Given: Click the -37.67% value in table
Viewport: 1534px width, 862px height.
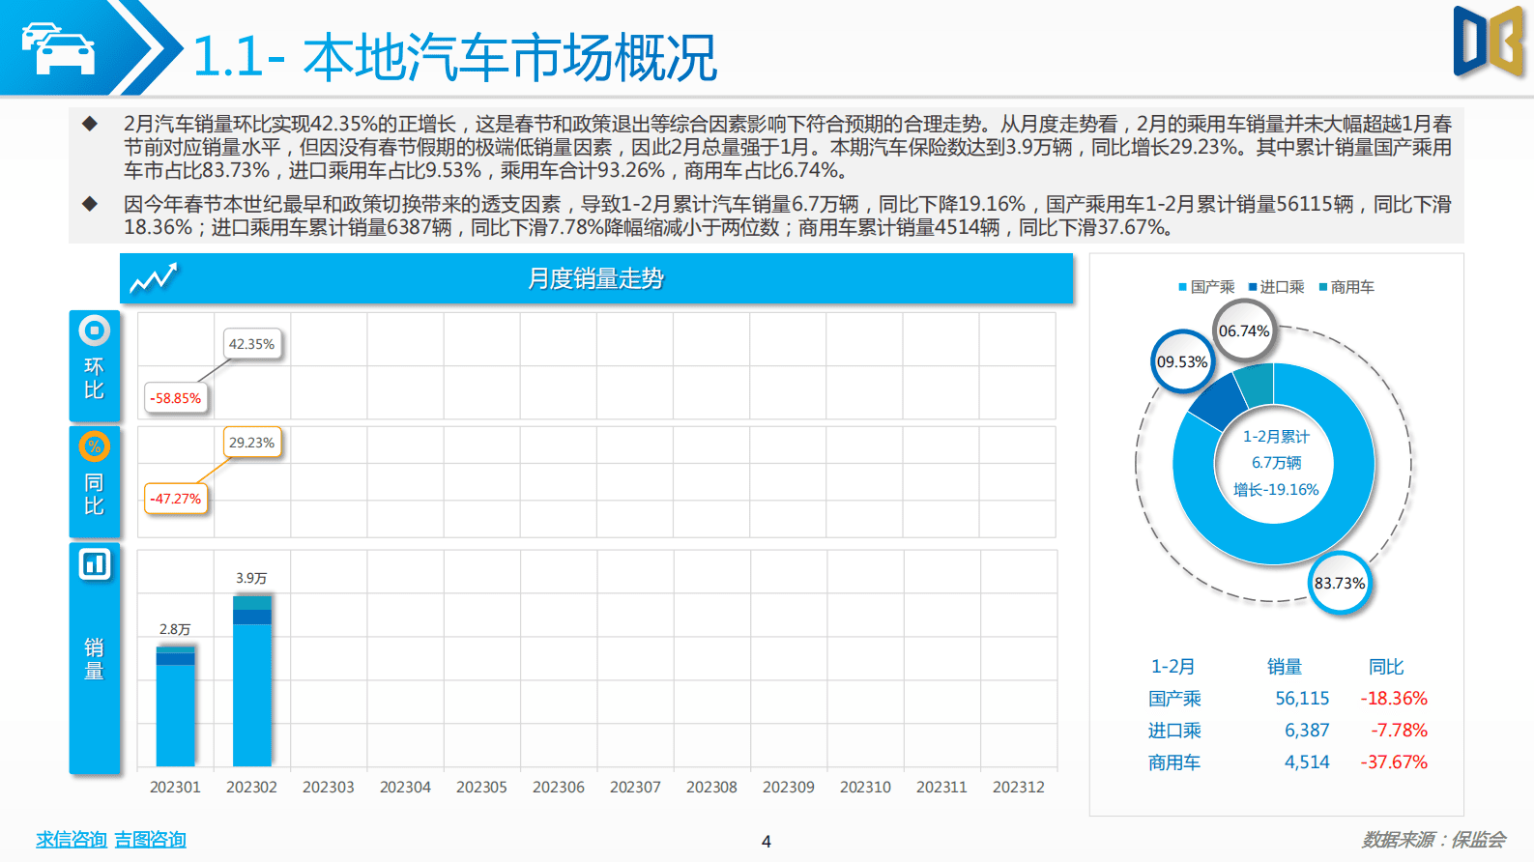Looking at the screenshot, I should (x=1394, y=762).
